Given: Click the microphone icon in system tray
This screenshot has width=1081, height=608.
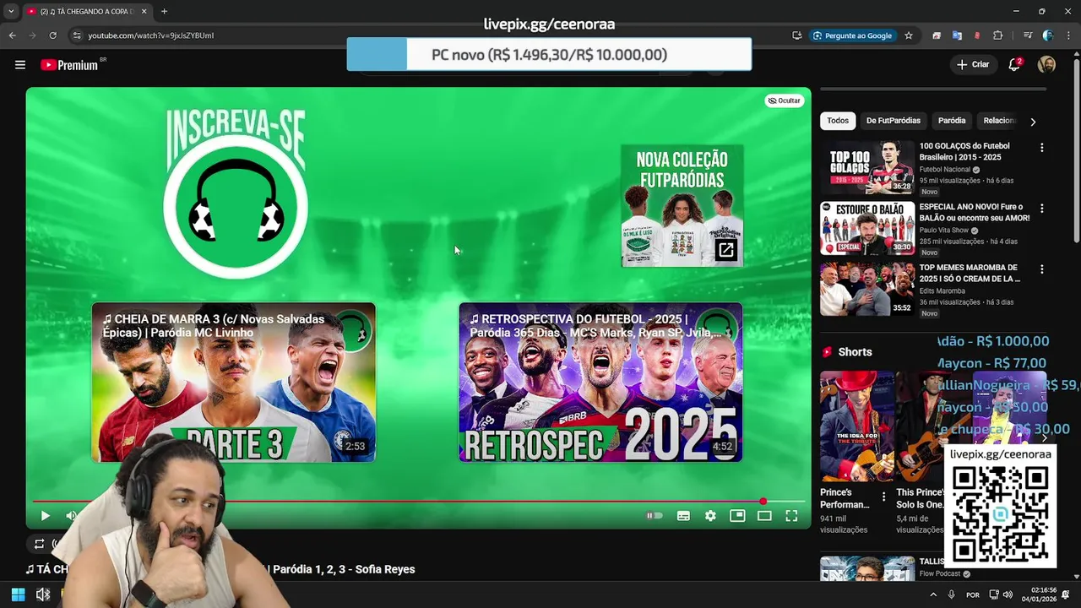Looking at the screenshot, I should tap(952, 594).
